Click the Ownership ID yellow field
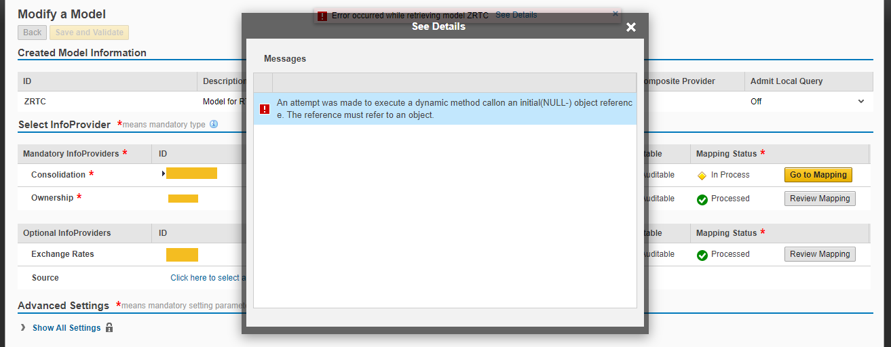The height and width of the screenshot is (347, 891). pyautogui.click(x=183, y=199)
